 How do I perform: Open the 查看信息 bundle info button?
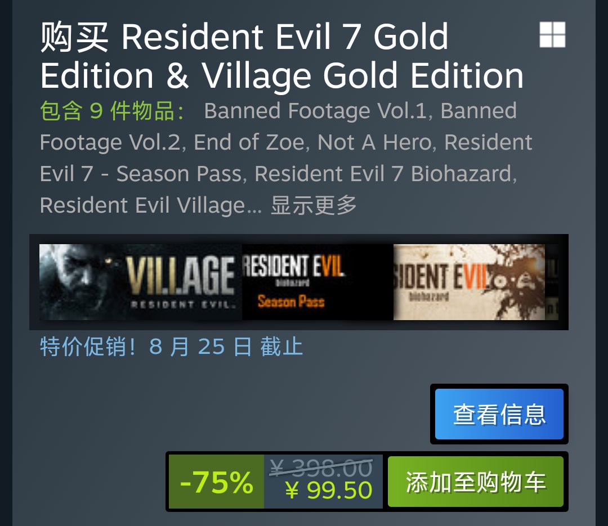[x=499, y=414]
